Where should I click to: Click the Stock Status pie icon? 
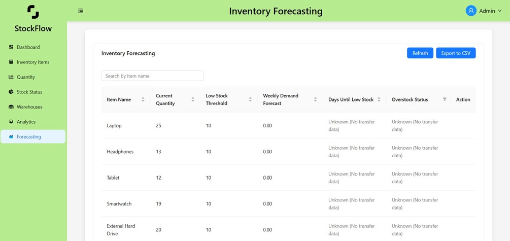11,92
